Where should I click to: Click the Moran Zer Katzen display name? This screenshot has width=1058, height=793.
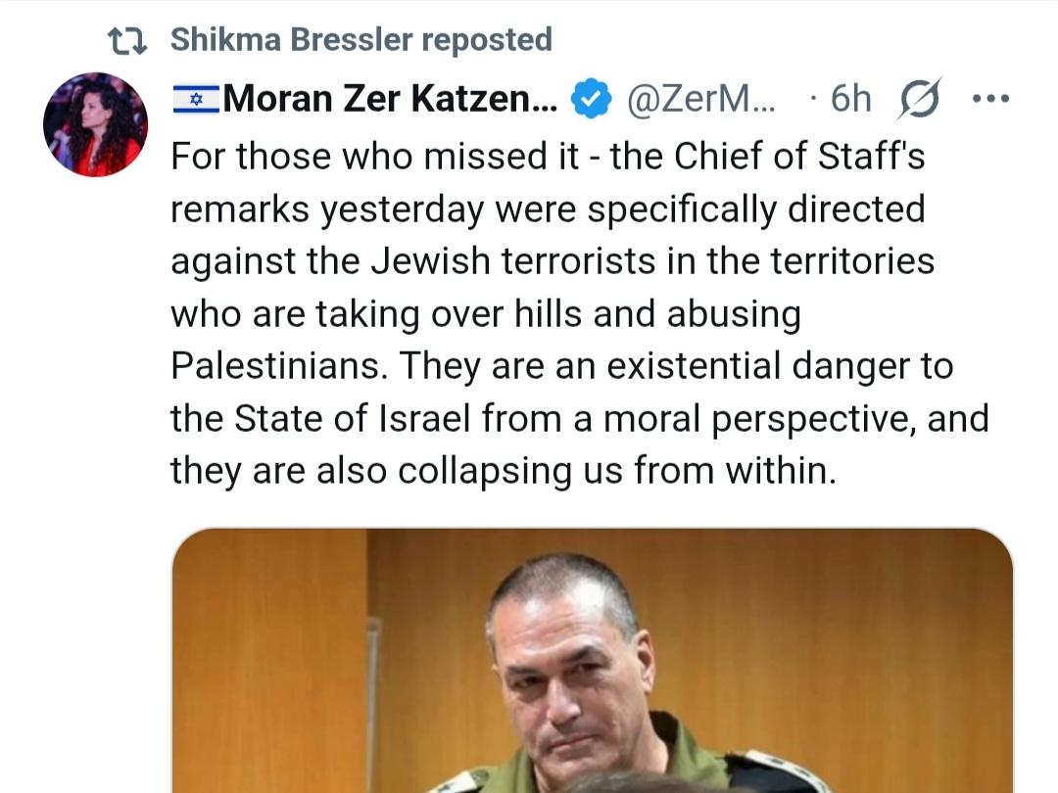tap(390, 99)
